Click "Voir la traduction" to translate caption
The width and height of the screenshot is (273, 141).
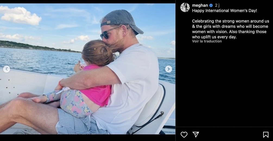[x=207, y=41]
